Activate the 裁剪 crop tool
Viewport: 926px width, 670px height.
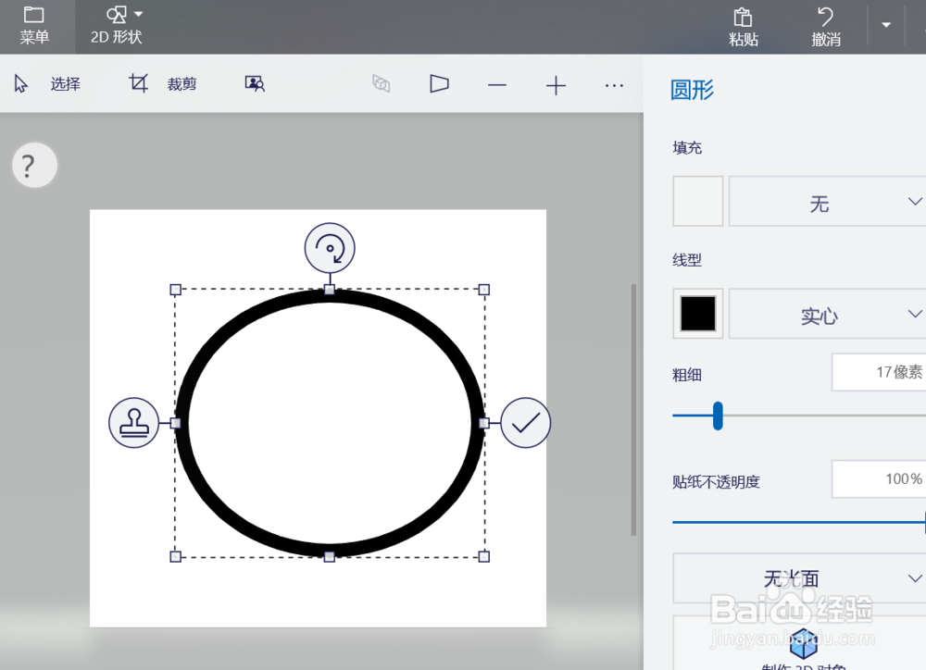tap(138, 83)
